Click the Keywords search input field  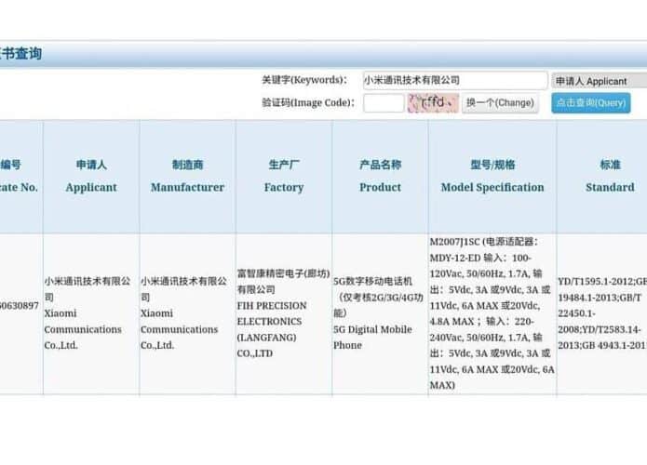point(455,80)
